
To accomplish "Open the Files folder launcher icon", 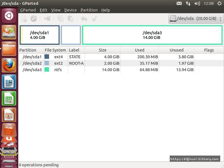I will pos(9,49).
